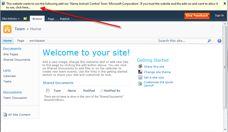This screenshot has height=132, width=228.
Task: Open the Site Actions dropdown menu
Action: pyautogui.click(x=11, y=19)
